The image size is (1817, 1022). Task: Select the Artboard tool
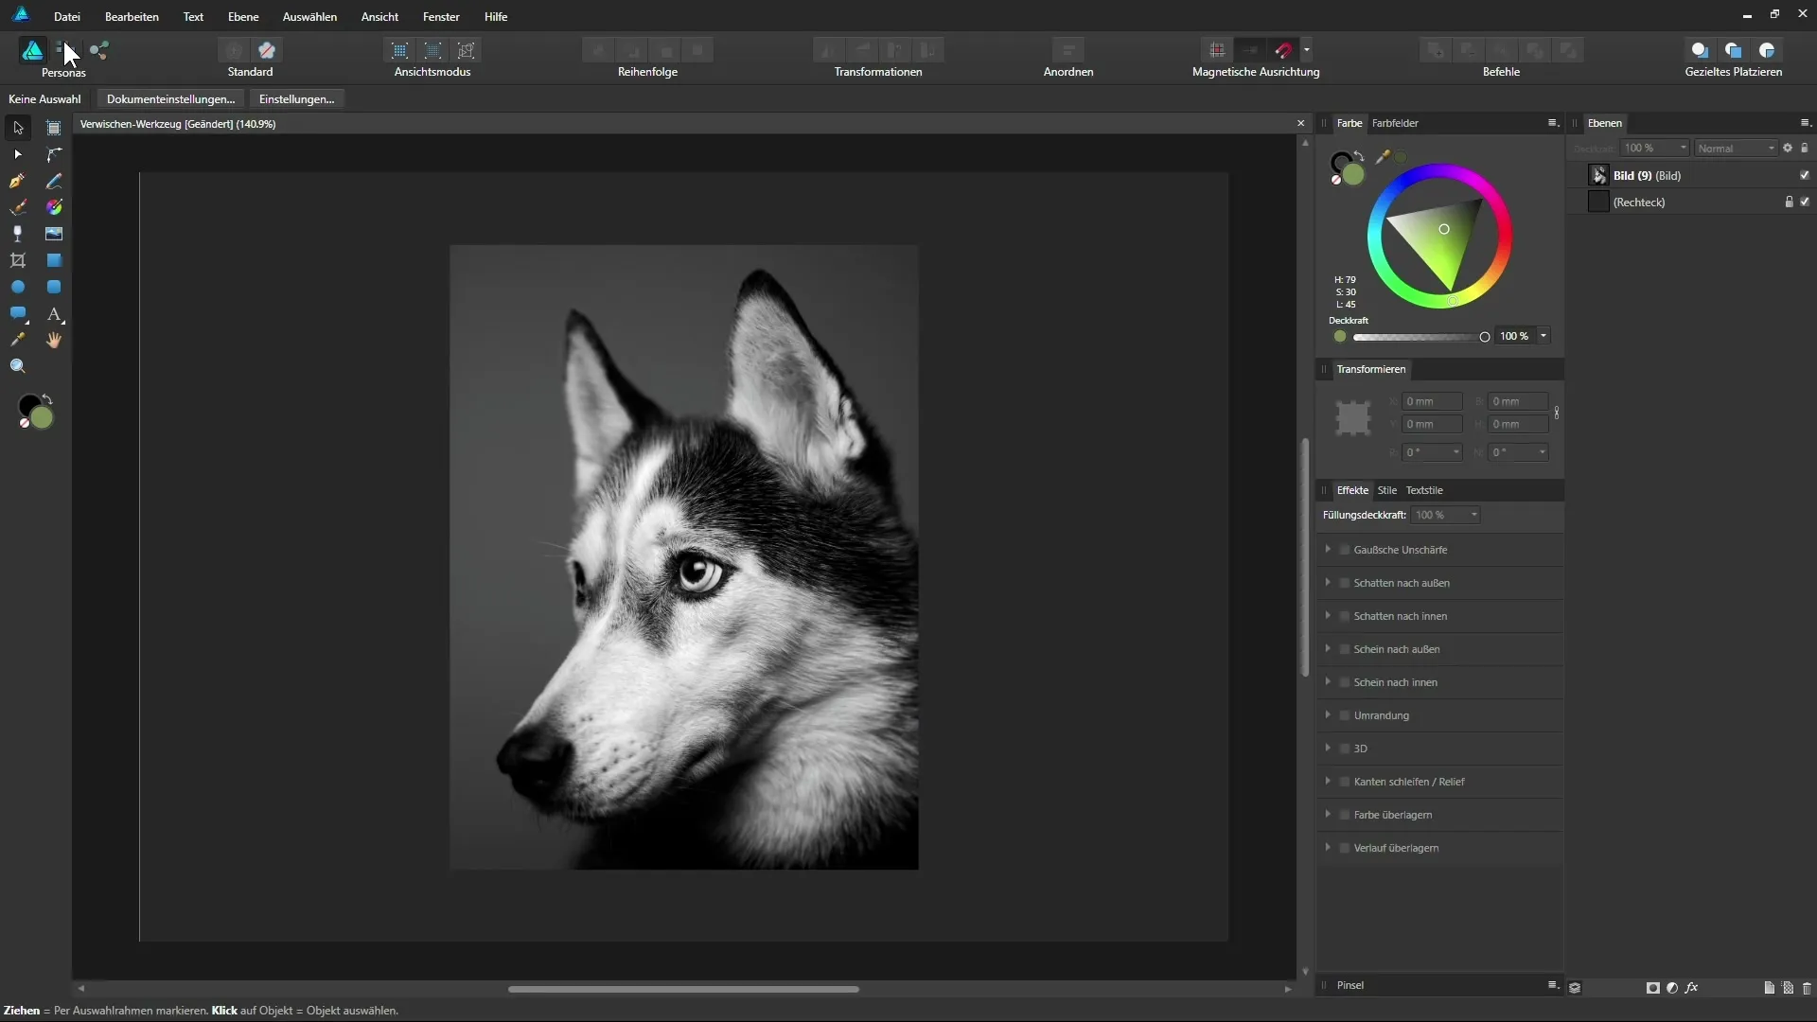click(54, 128)
